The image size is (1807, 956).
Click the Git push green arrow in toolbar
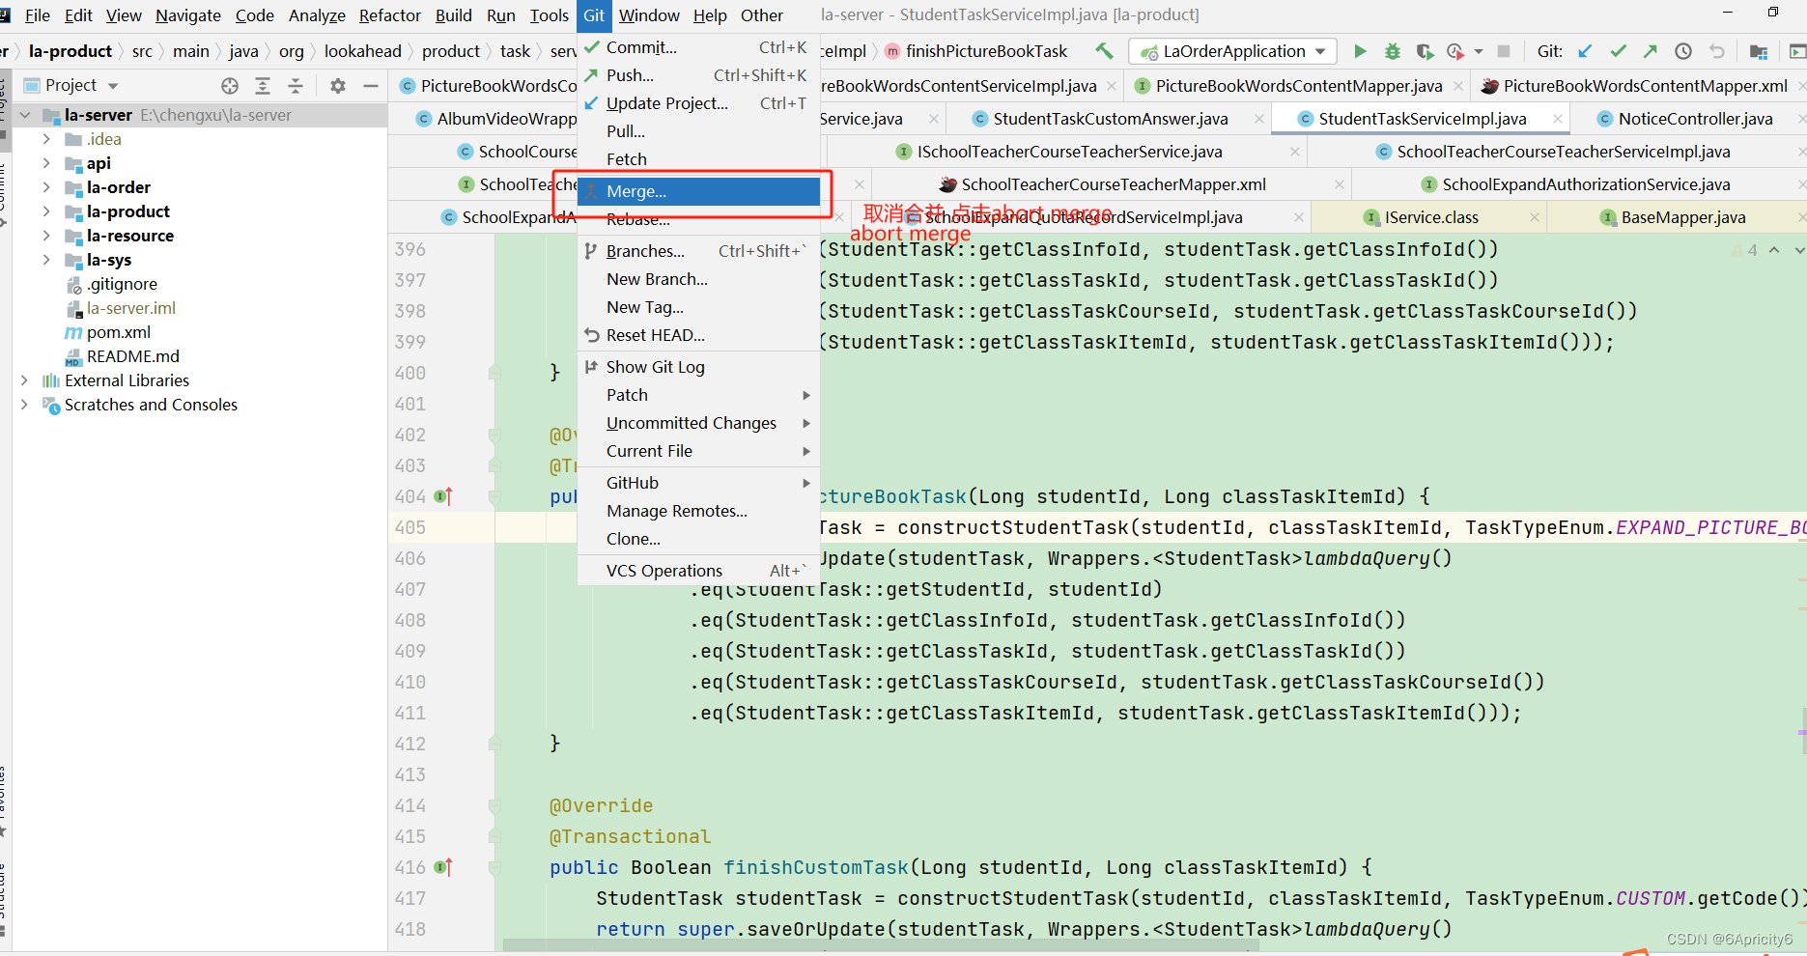pyautogui.click(x=1651, y=51)
